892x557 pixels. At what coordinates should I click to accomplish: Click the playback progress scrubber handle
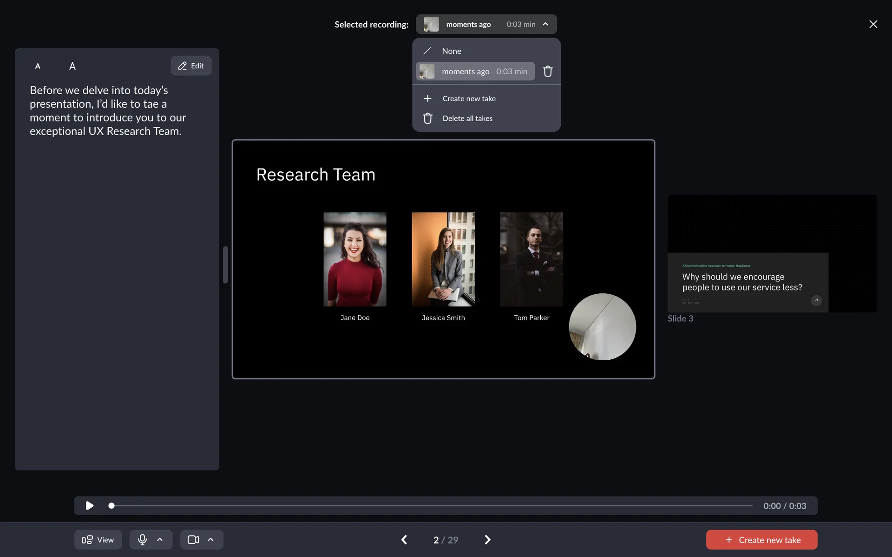click(111, 505)
